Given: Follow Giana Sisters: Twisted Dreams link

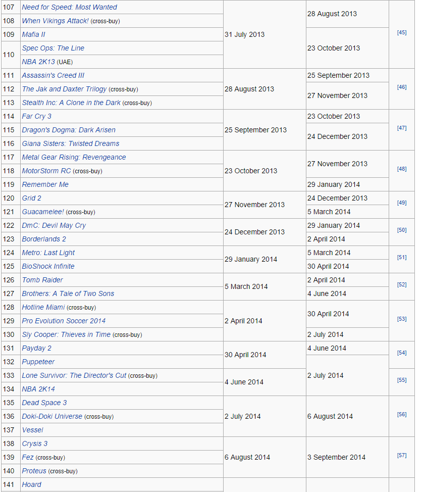Looking at the screenshot, I should pyautogui.click(x=71, y=143).
